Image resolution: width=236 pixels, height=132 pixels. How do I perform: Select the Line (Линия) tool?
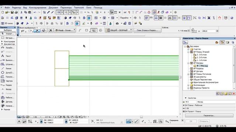coord(8,69)
